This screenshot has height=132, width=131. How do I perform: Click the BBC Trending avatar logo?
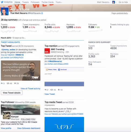47,51
